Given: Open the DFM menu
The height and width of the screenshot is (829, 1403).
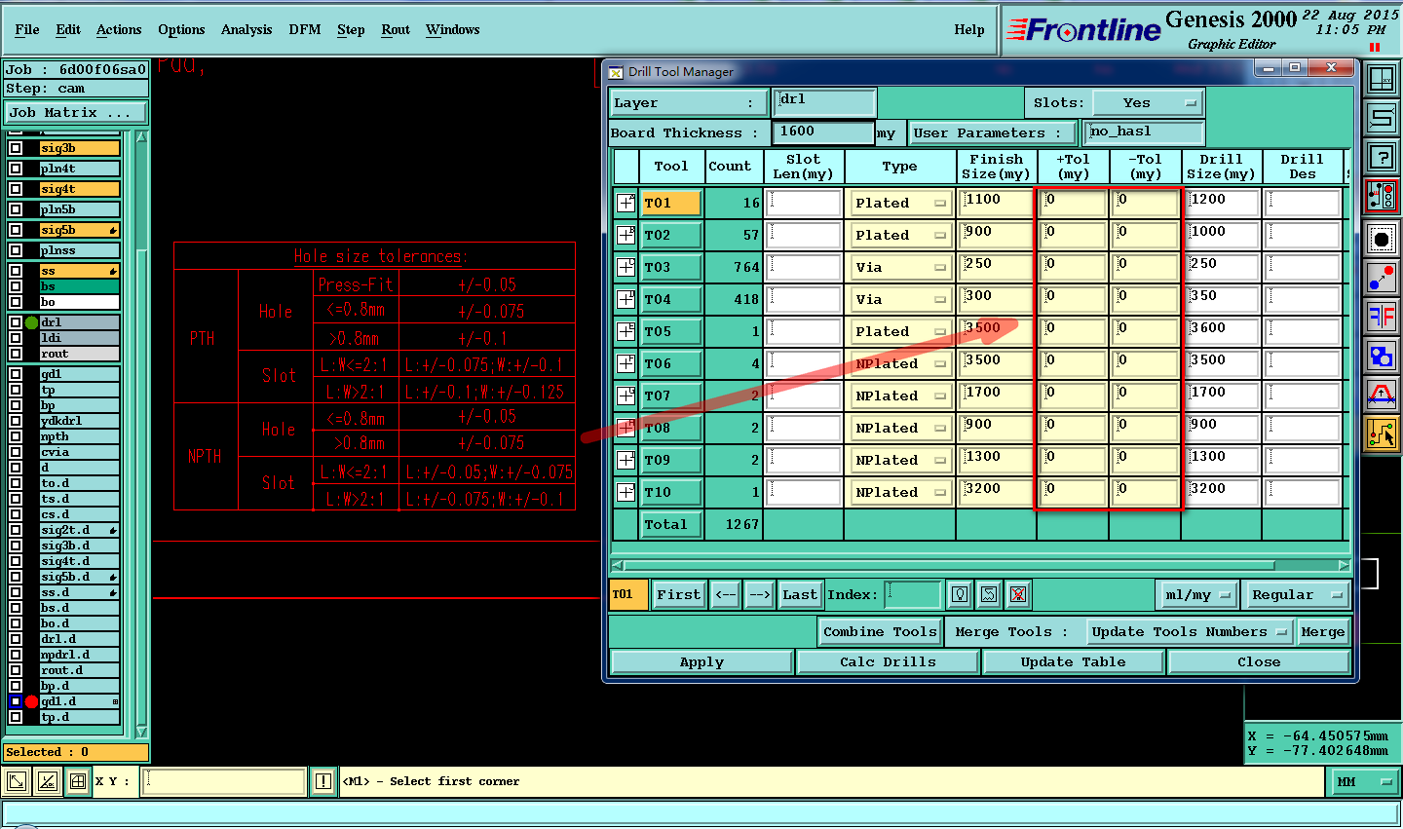Looking at the screenshot, I should point(305,30).
